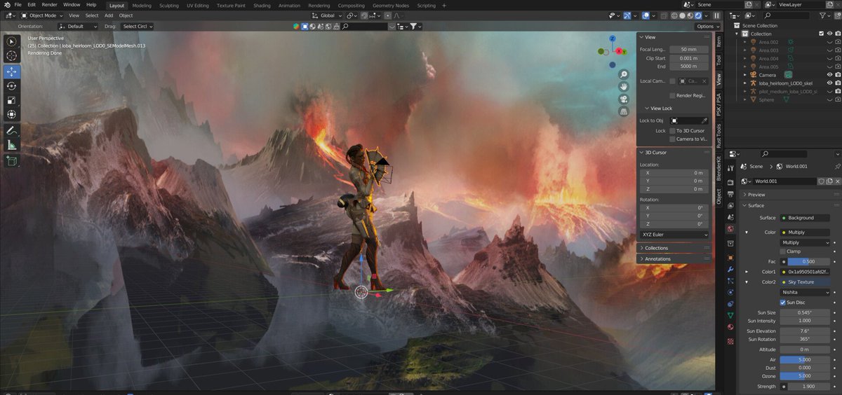This screenshot has width=842, height=395.
Task: Click the Blender logo menu icon
Action: coord(6,5)
